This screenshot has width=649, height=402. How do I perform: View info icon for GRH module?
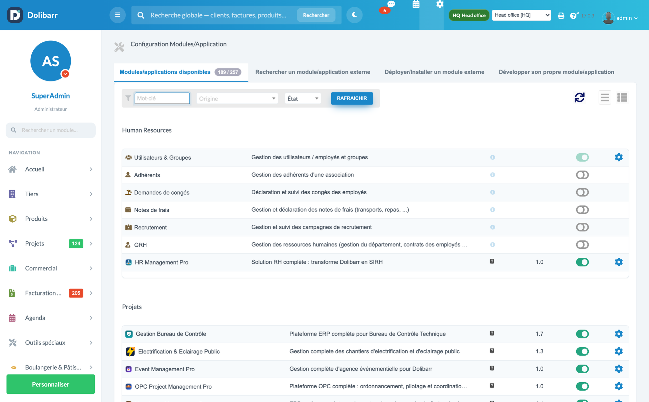click(493, 245)
